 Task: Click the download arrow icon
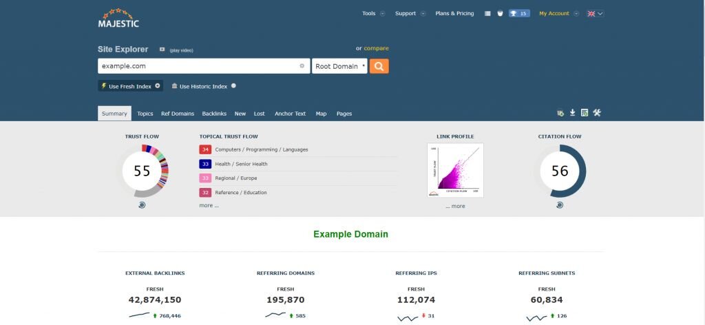tap(572, 112)
